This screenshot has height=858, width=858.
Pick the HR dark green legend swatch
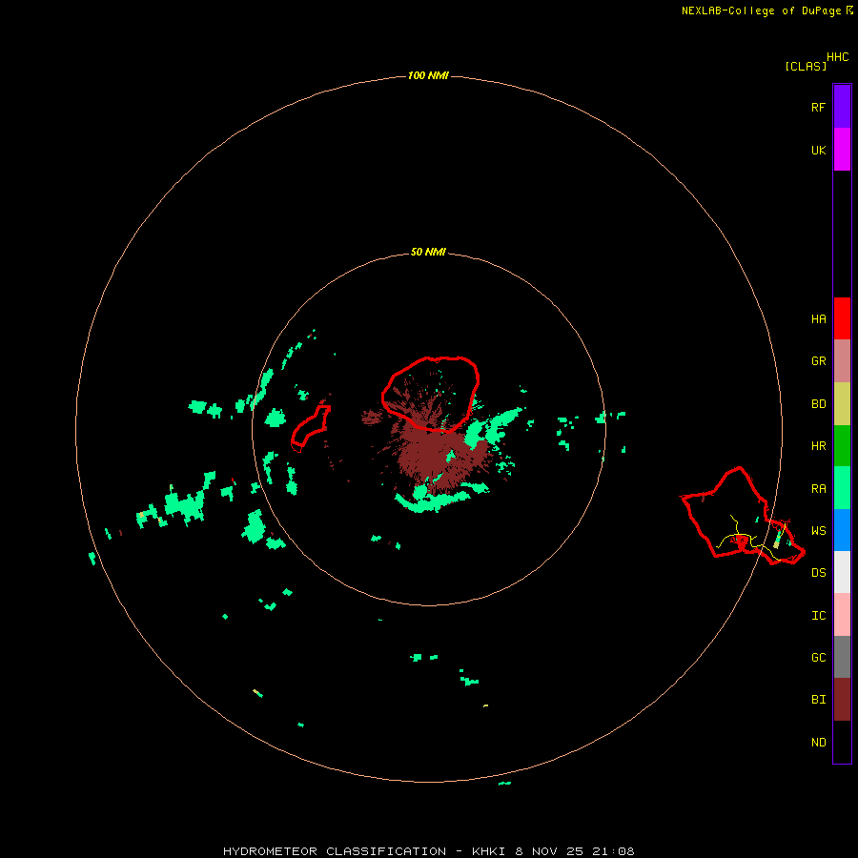point(842,446)
